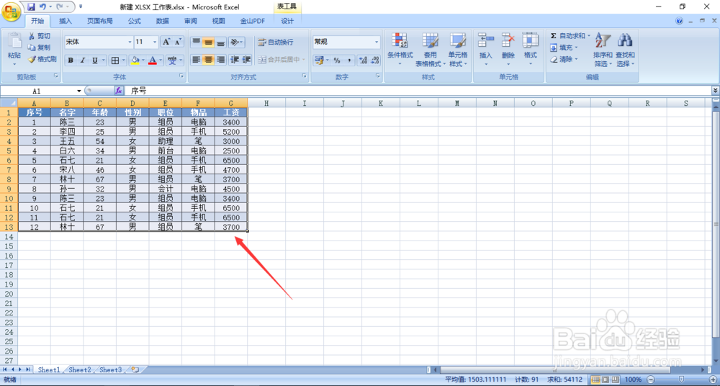Toggle Underline formatting
The width and height of the screenshot is (720, 386).
coord(94,60)
